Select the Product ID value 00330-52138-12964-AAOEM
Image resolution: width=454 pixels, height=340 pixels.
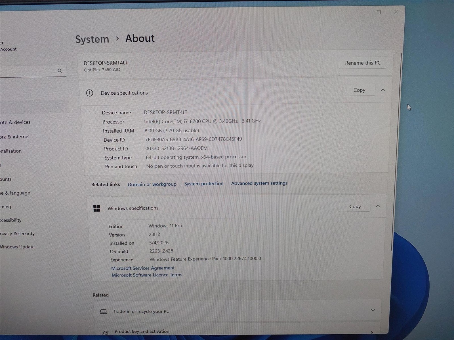(176, 148)
